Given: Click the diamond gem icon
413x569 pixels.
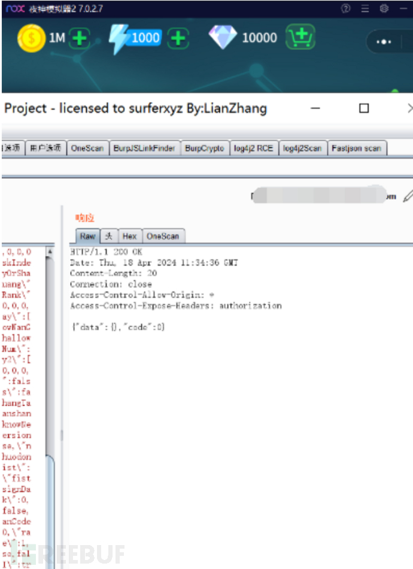Looking at the screenshot, I should 222,37.
